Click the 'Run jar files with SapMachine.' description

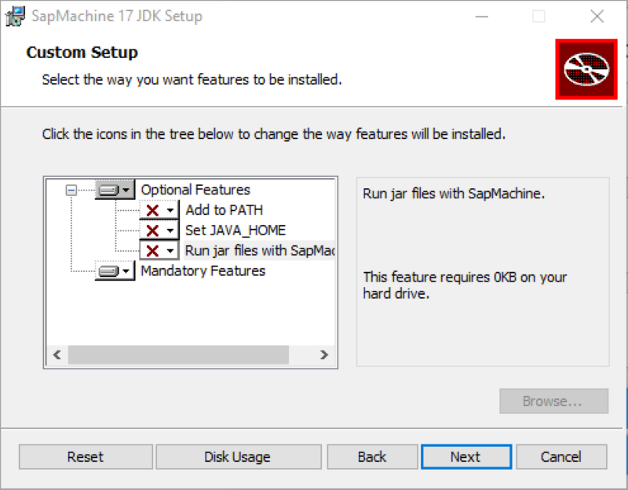pos(454,194)
